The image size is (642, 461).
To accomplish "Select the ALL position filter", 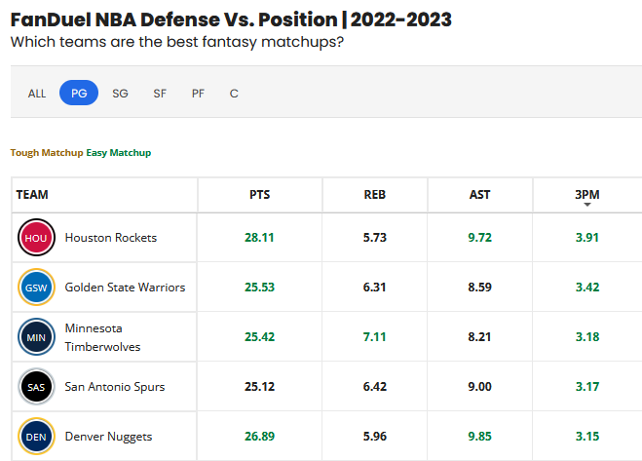I will 37,94.
